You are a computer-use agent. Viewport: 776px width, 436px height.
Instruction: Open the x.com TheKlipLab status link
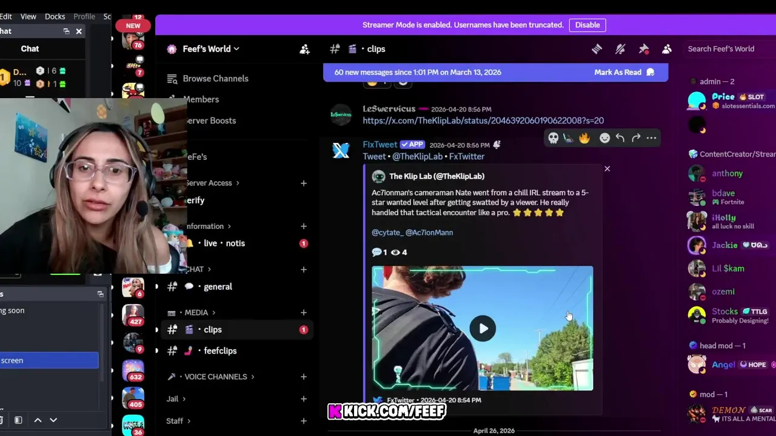(x=483, y=121)
